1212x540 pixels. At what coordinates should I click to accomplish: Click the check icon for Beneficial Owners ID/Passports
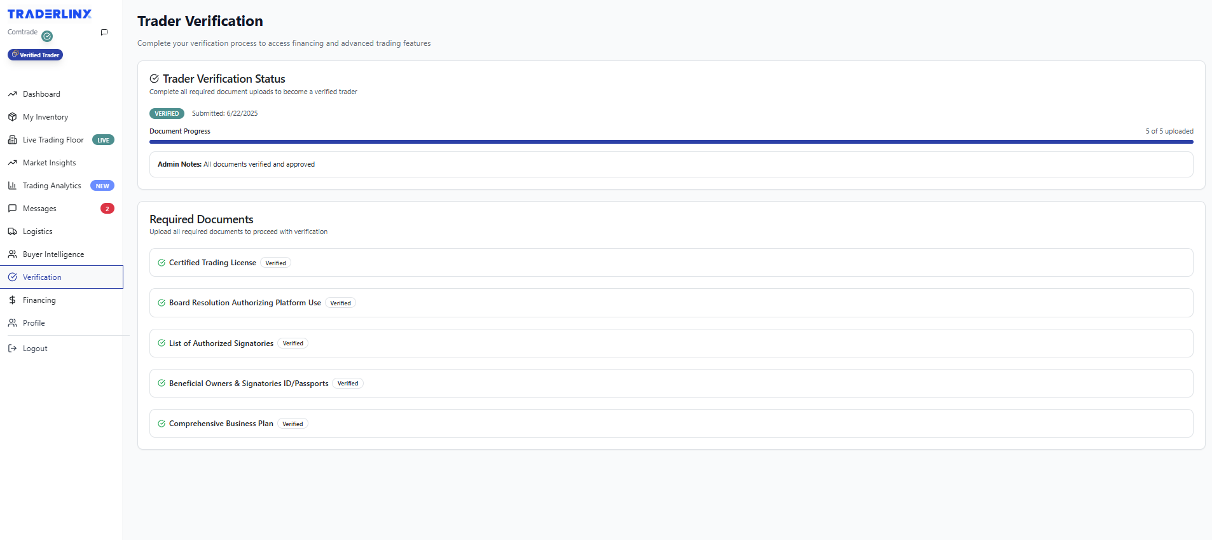click(x=162, y=384)
